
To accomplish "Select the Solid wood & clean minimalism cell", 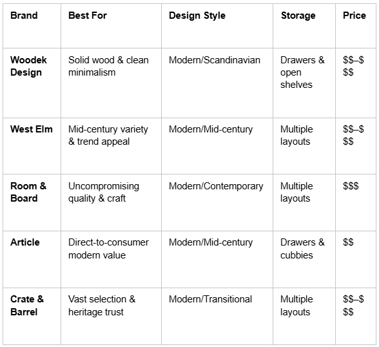I will tap(111, 83).
